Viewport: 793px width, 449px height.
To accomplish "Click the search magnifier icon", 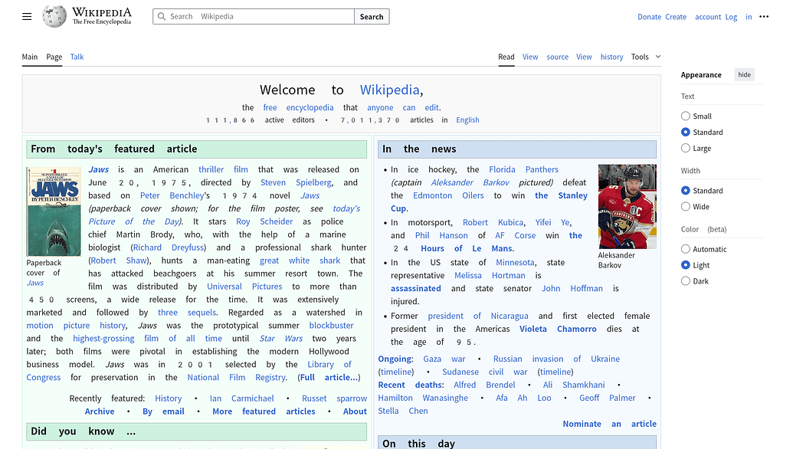I will (x=161, y=16).
